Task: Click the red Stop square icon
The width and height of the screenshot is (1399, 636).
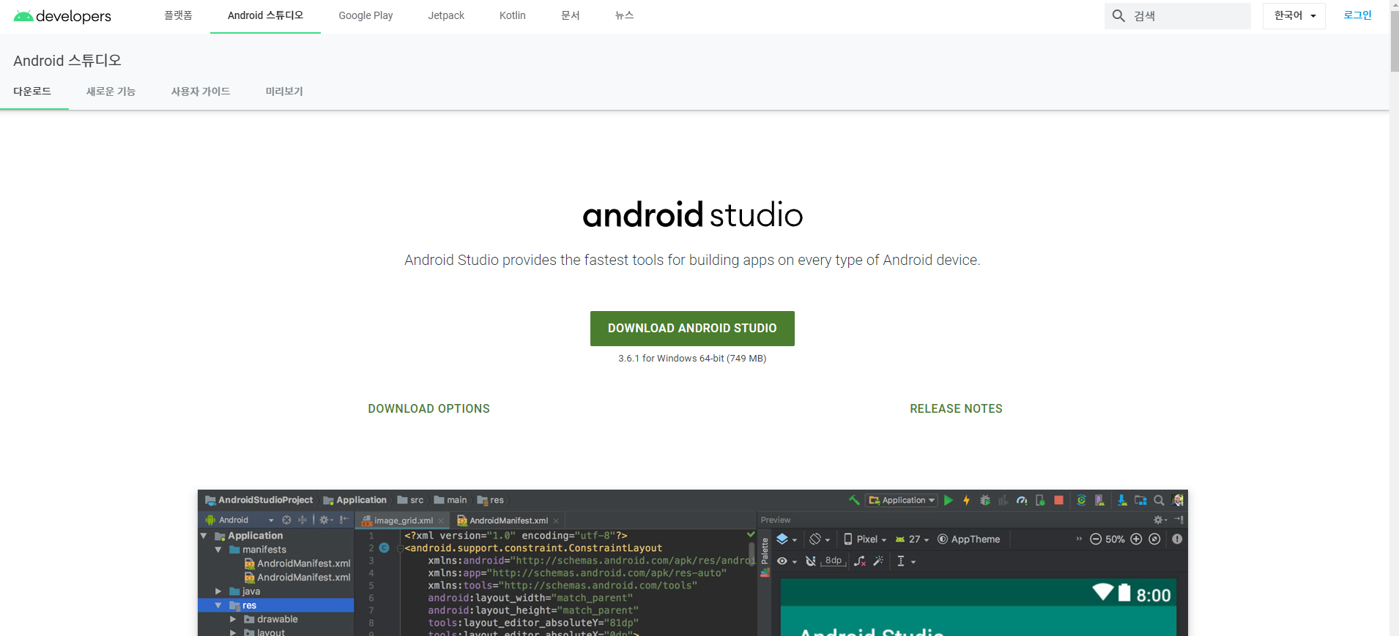Action: pyautogui.click(x=1058, y=500)
